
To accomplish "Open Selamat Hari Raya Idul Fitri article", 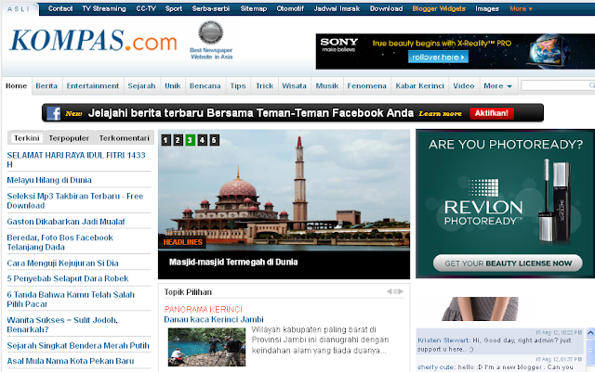I will point(76,160).
